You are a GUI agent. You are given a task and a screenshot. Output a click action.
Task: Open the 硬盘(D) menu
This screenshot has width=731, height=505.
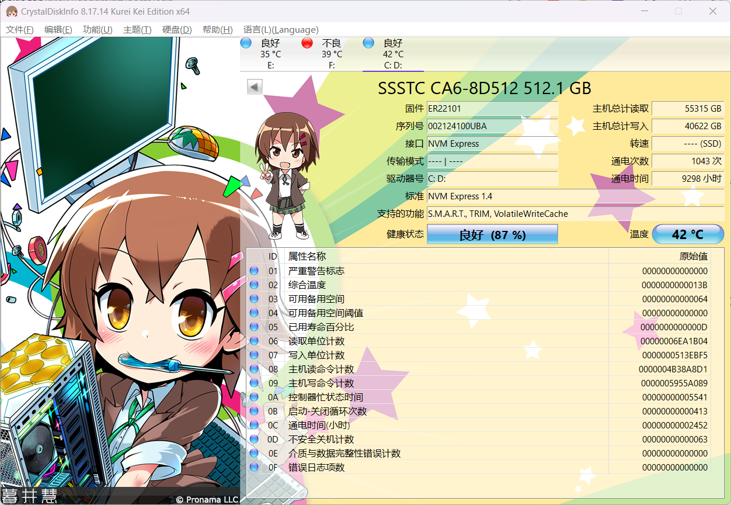tap(177, 30)
